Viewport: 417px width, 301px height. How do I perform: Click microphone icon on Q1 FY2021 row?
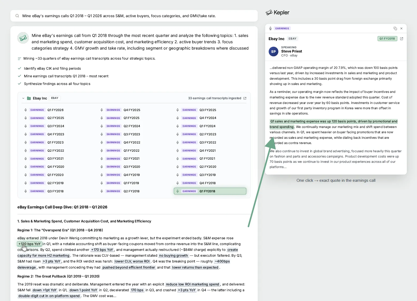(178, 159)
